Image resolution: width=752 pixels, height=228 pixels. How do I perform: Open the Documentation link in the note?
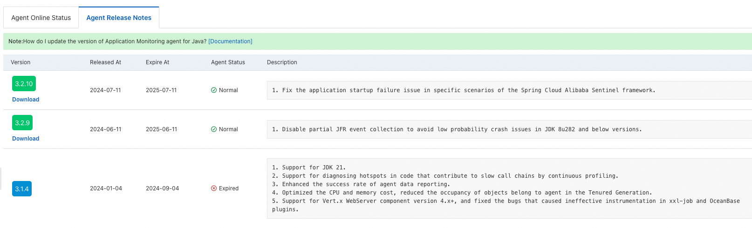click(230, 41)
